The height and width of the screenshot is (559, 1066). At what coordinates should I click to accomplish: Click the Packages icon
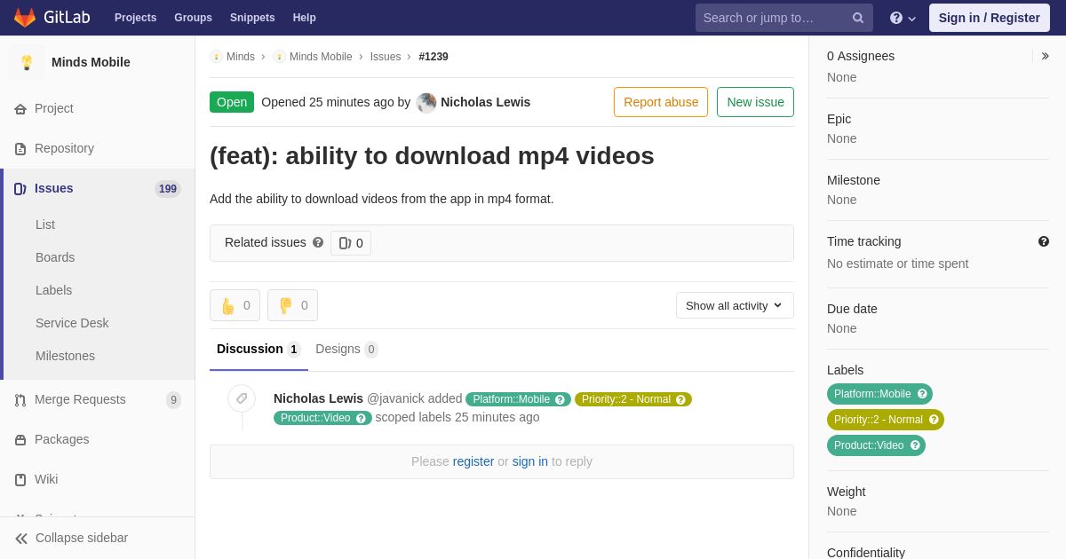point(20,439)
